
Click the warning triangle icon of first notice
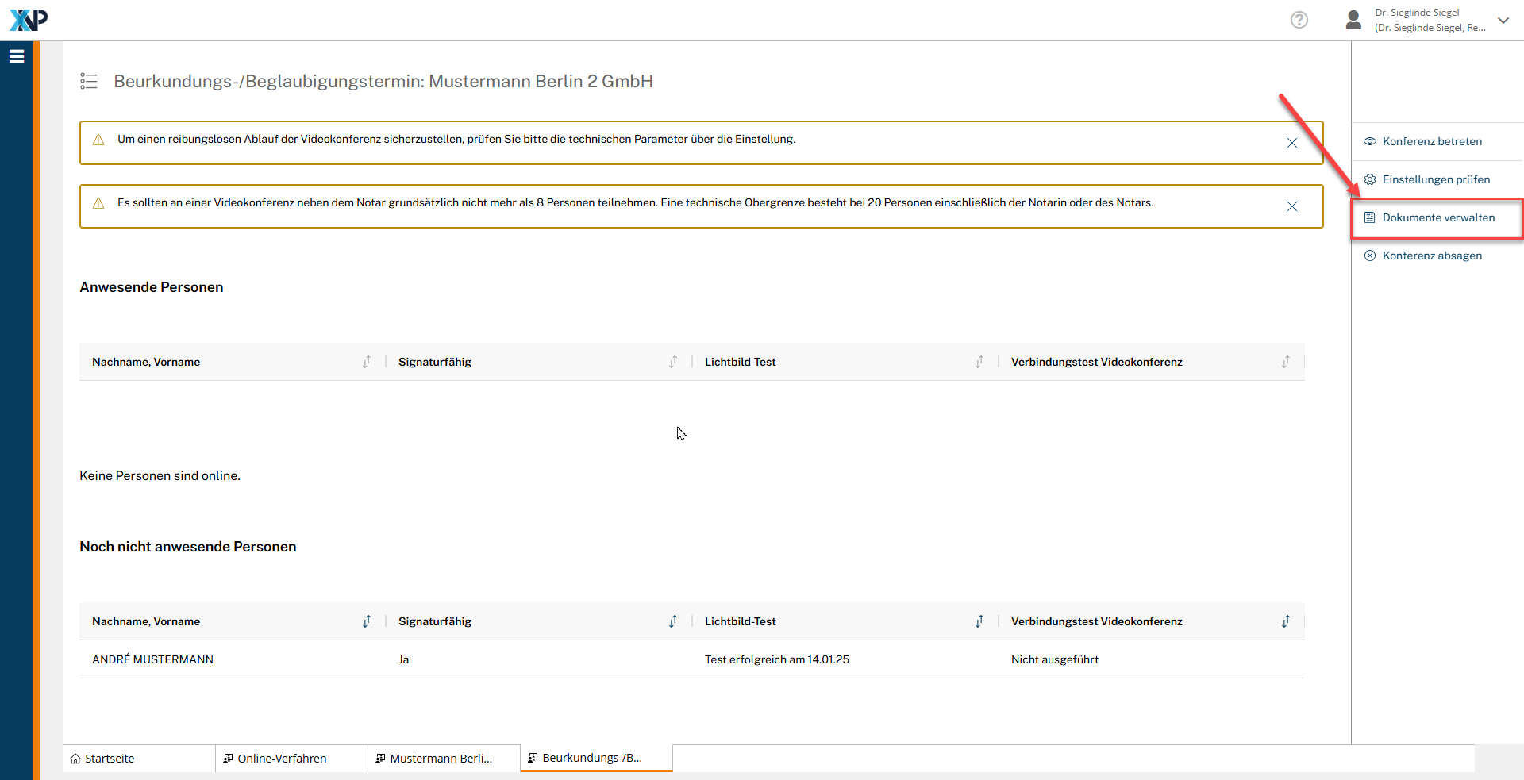tap(98, 140)
